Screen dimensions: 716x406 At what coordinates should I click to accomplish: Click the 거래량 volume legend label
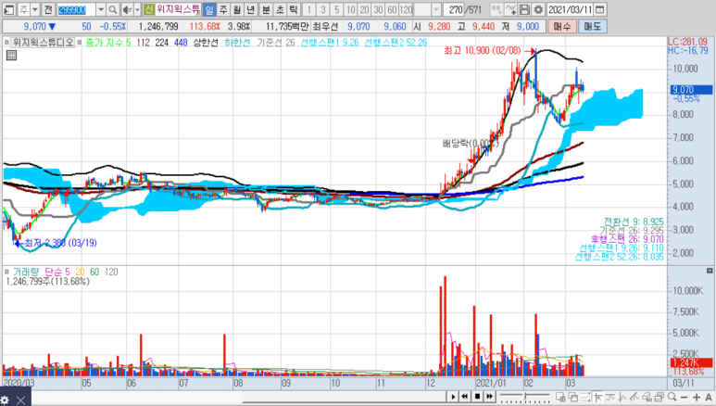pyautogui.click(x=26, y=272)
